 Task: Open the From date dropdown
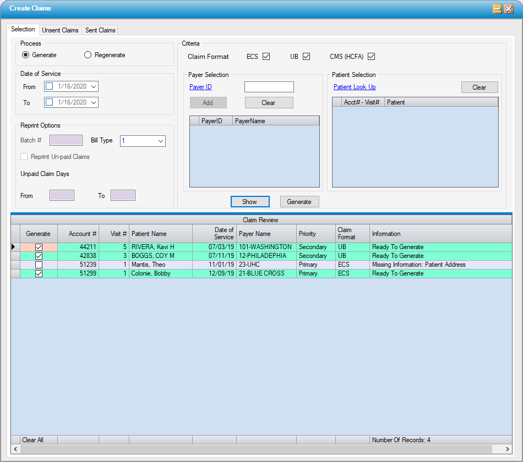coord(94,86)
